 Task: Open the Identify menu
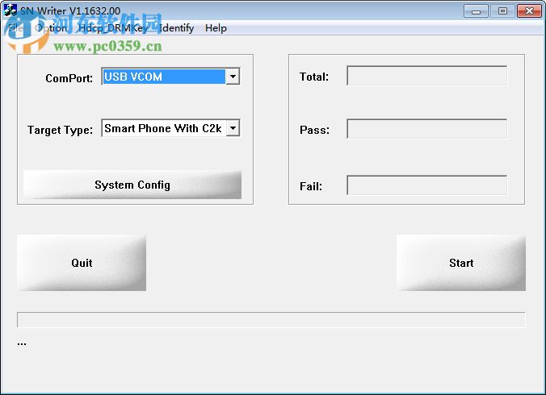click(x=176, y=28)
